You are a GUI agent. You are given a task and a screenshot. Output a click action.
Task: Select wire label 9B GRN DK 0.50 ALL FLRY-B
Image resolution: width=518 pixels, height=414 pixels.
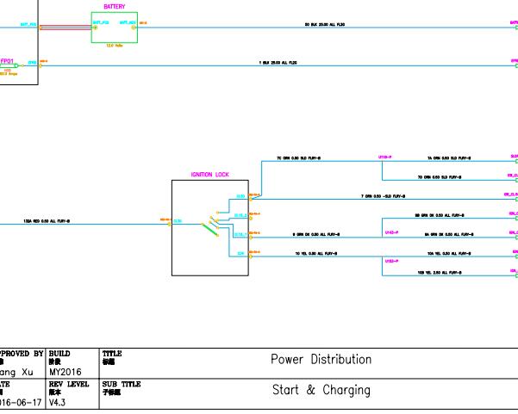[439, 215]
